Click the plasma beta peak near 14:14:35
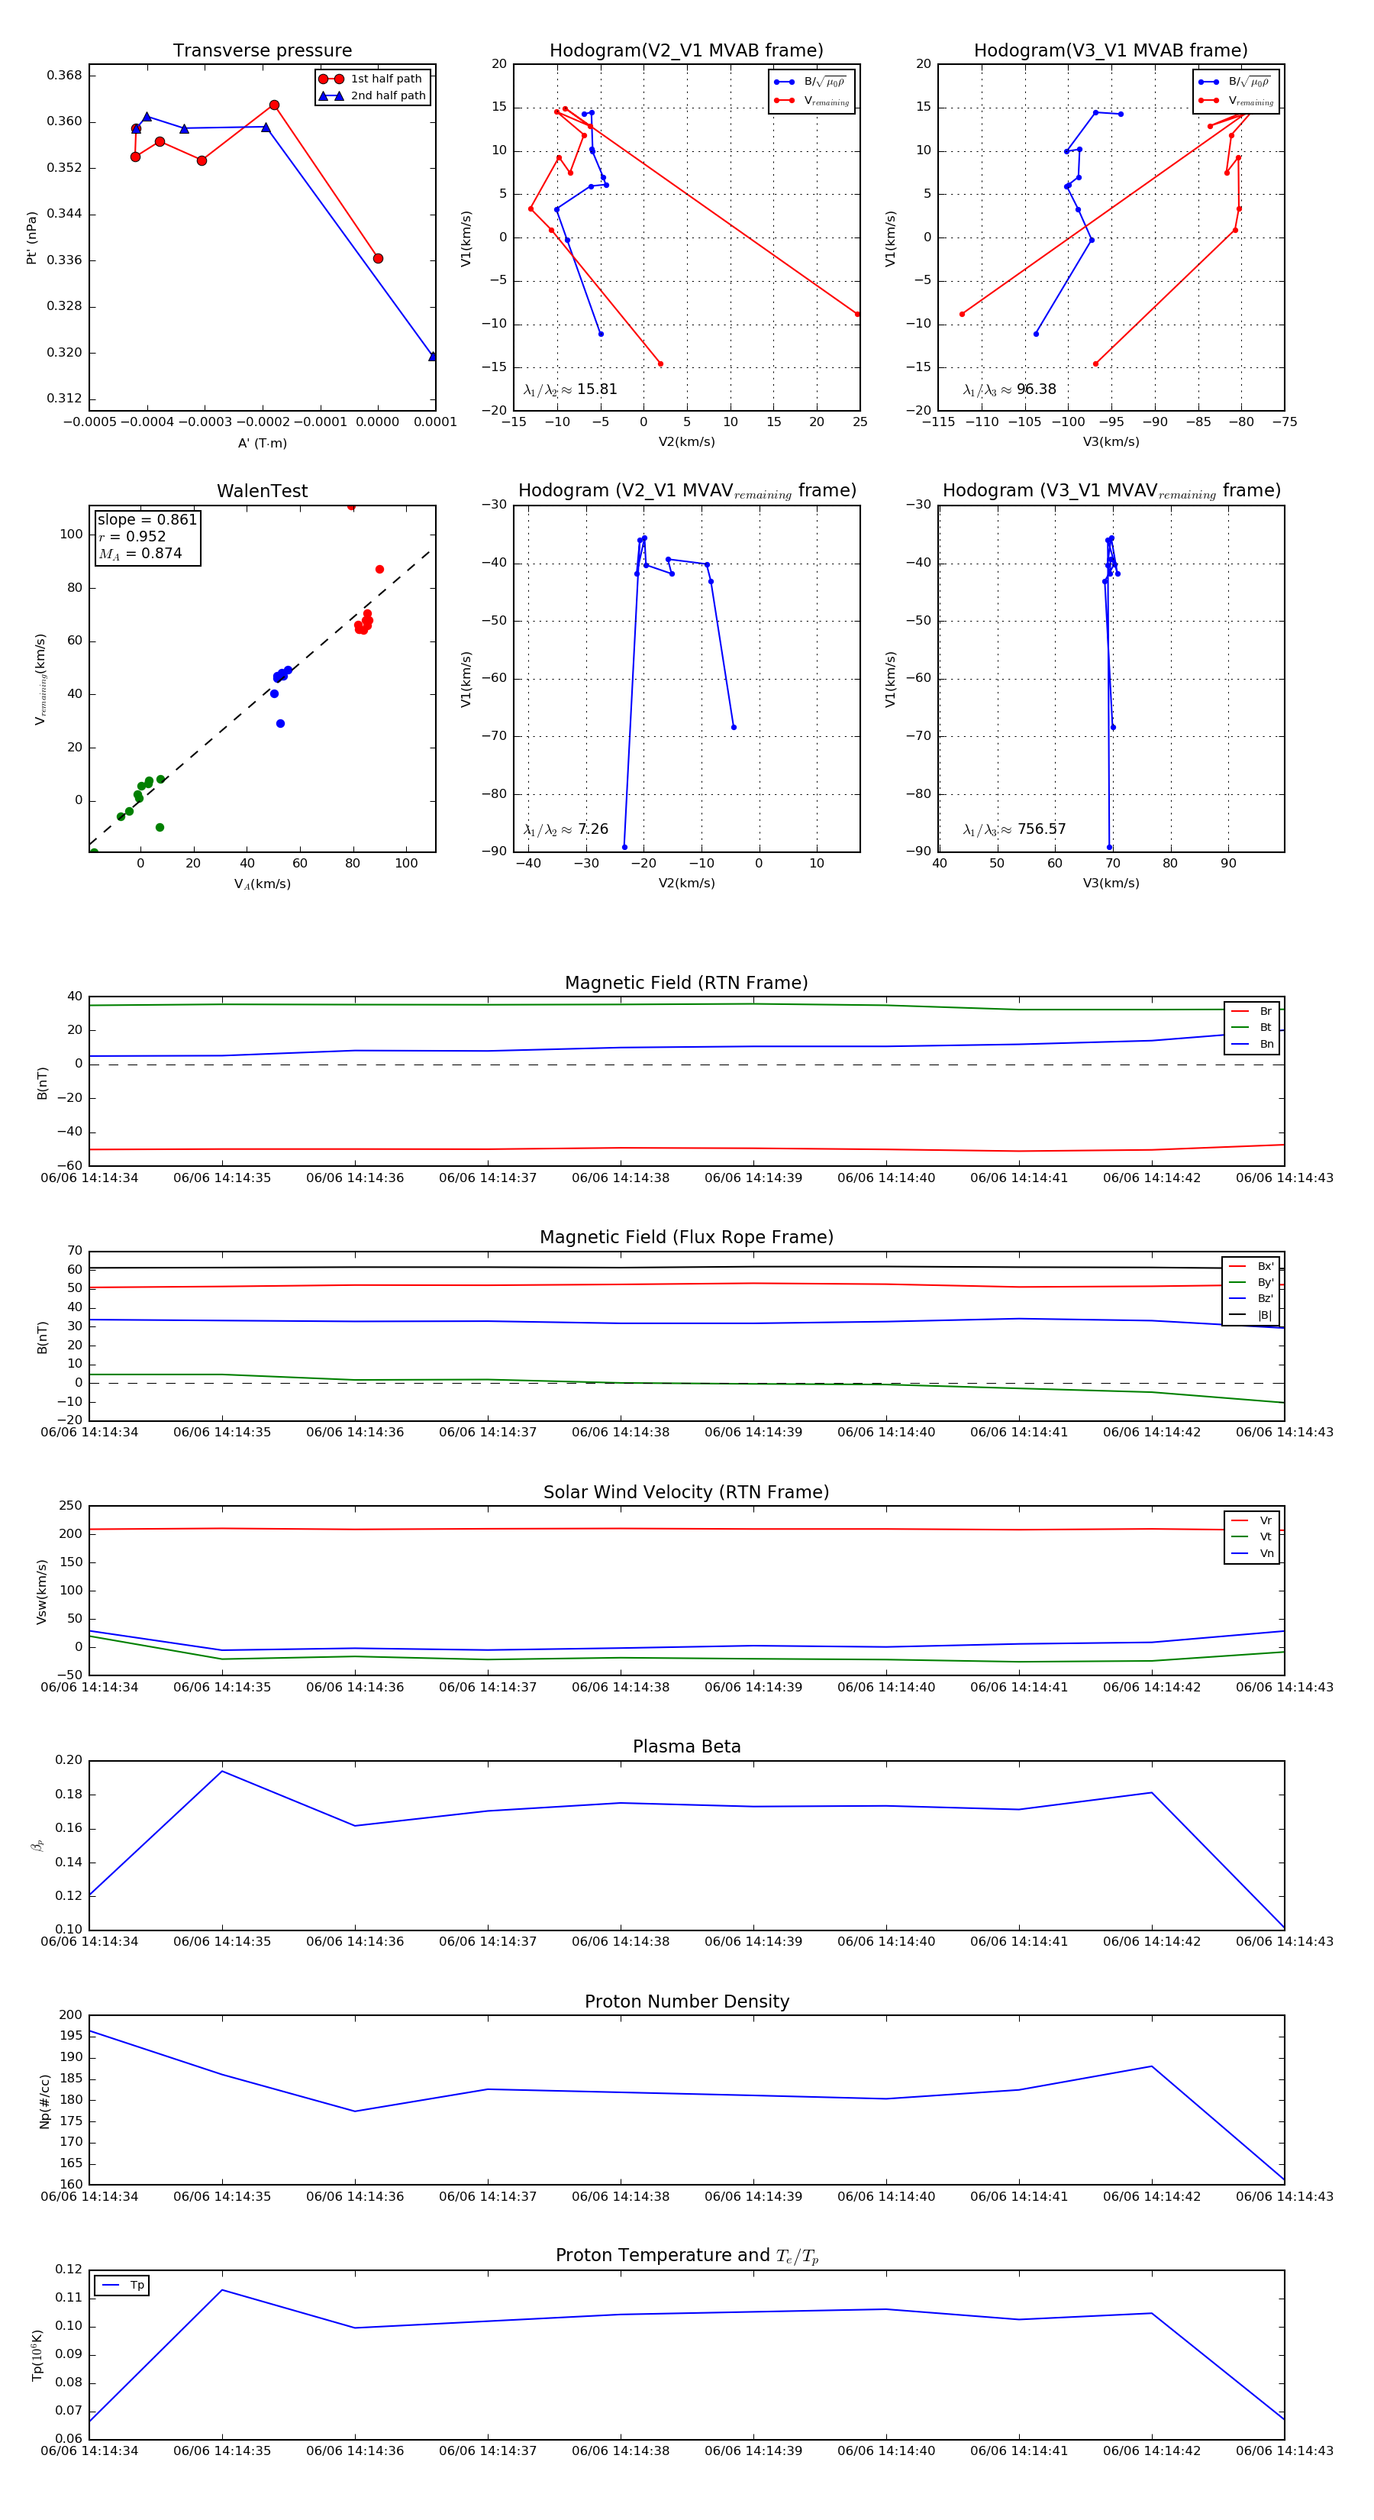The image size is (1374, 2520). coord(222,1772)
